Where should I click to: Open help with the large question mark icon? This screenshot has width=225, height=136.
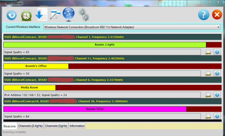click(x=204, y=15)
